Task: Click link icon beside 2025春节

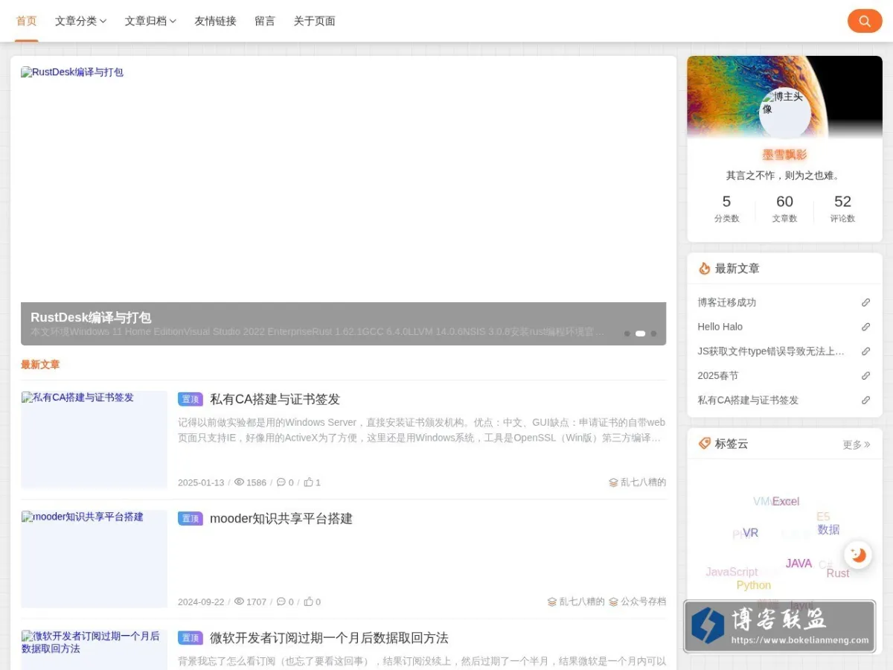Action: (x=865, y=376)
